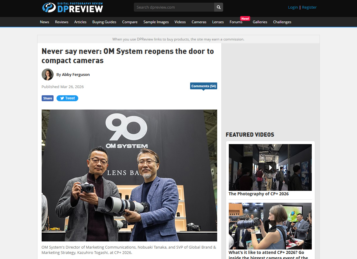Play The Photography of CP+ 2026 video
This screenshot has width=357, height=259.
tap(270, 168)
